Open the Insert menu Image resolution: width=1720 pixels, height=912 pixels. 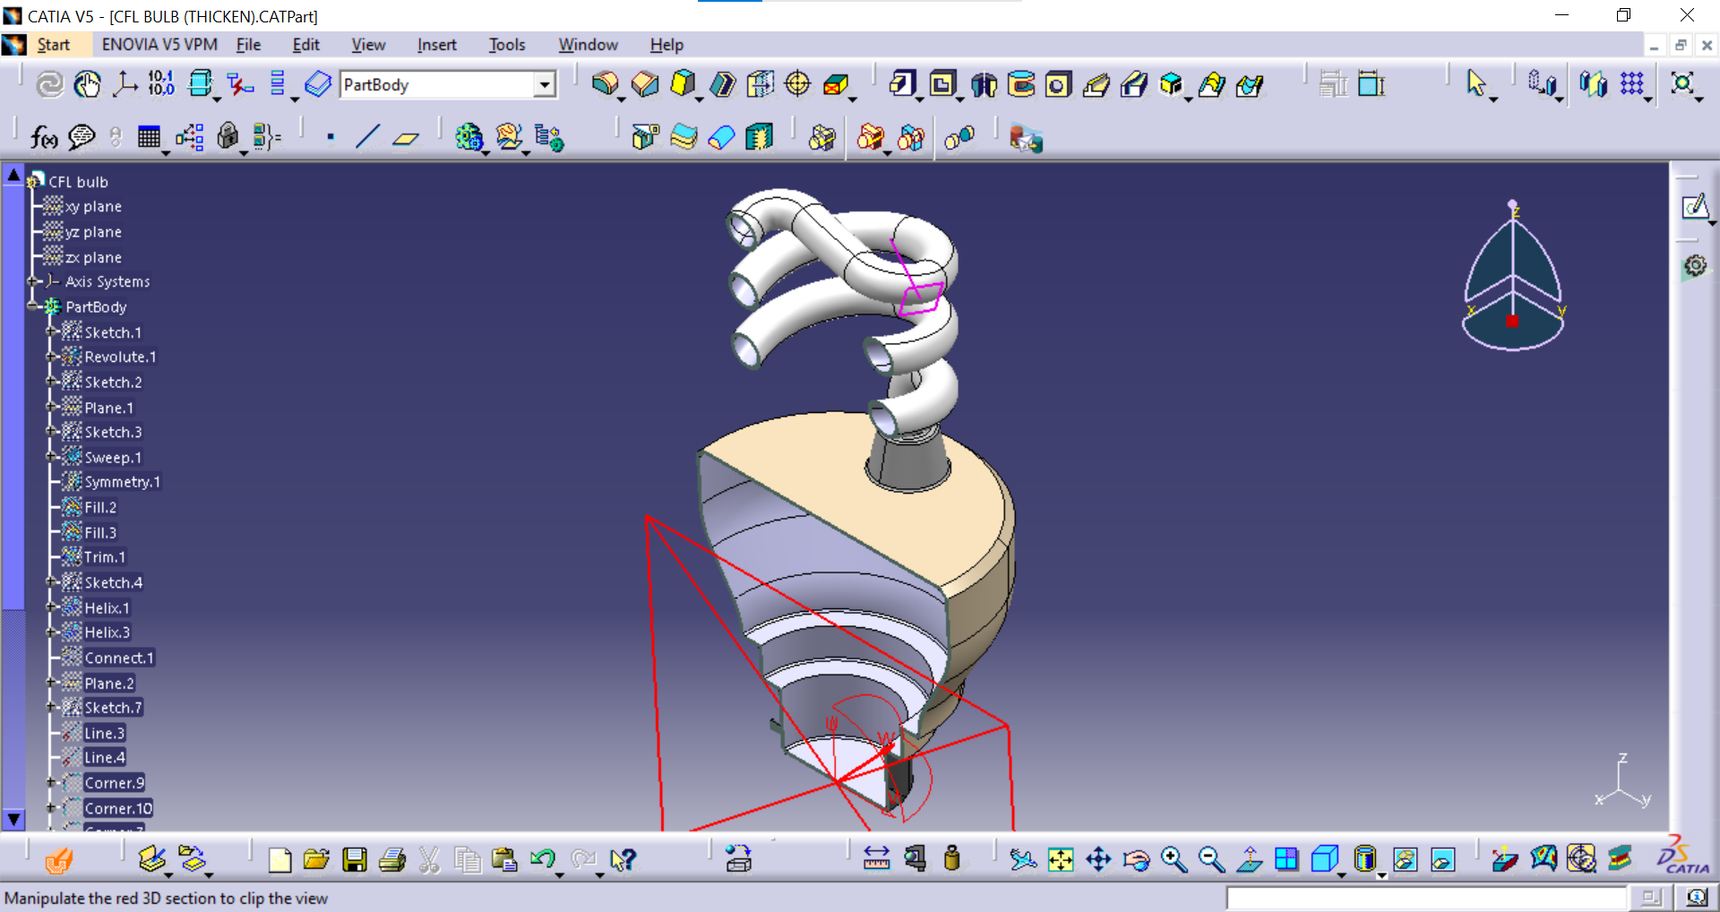436,45
